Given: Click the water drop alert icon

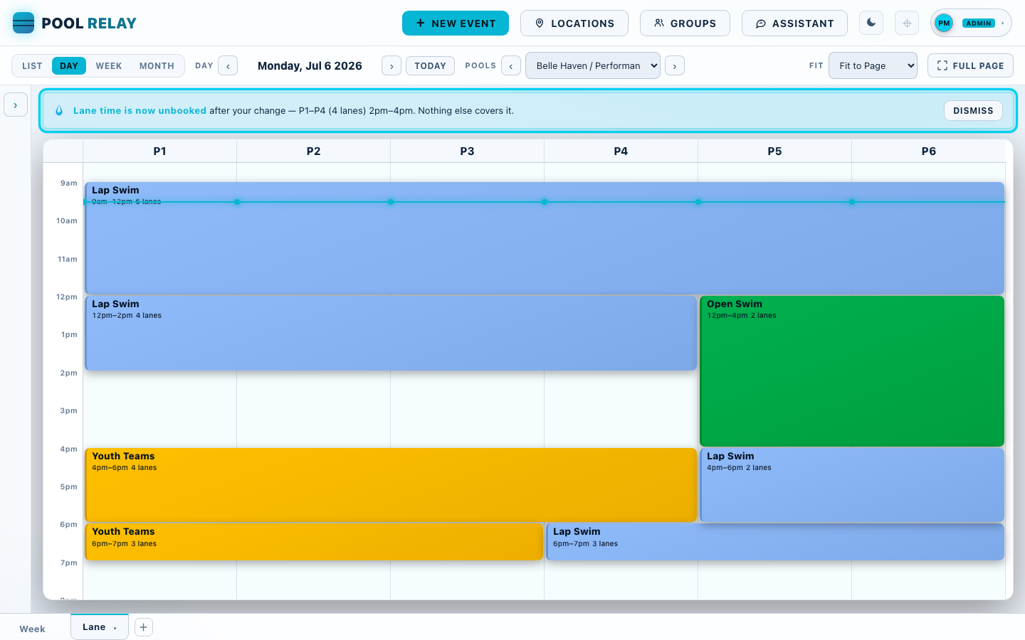Looking at the screenshot, I should pyautogui.click(x=59, y=110).
